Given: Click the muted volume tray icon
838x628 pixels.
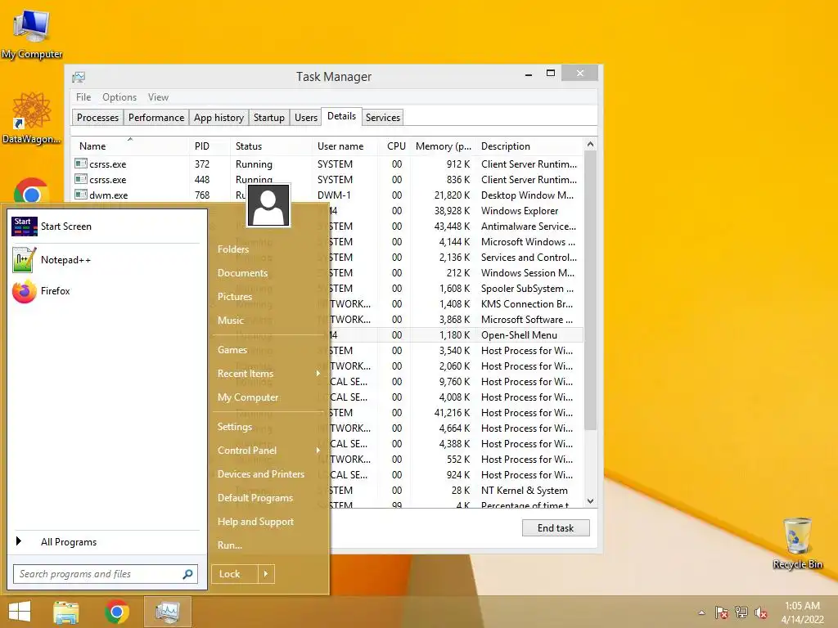Looking at the screenshot, I should (x=761, y=612).
